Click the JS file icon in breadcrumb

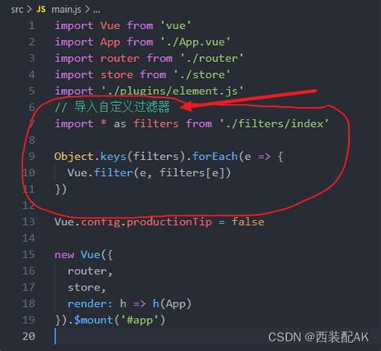[41, 10]
